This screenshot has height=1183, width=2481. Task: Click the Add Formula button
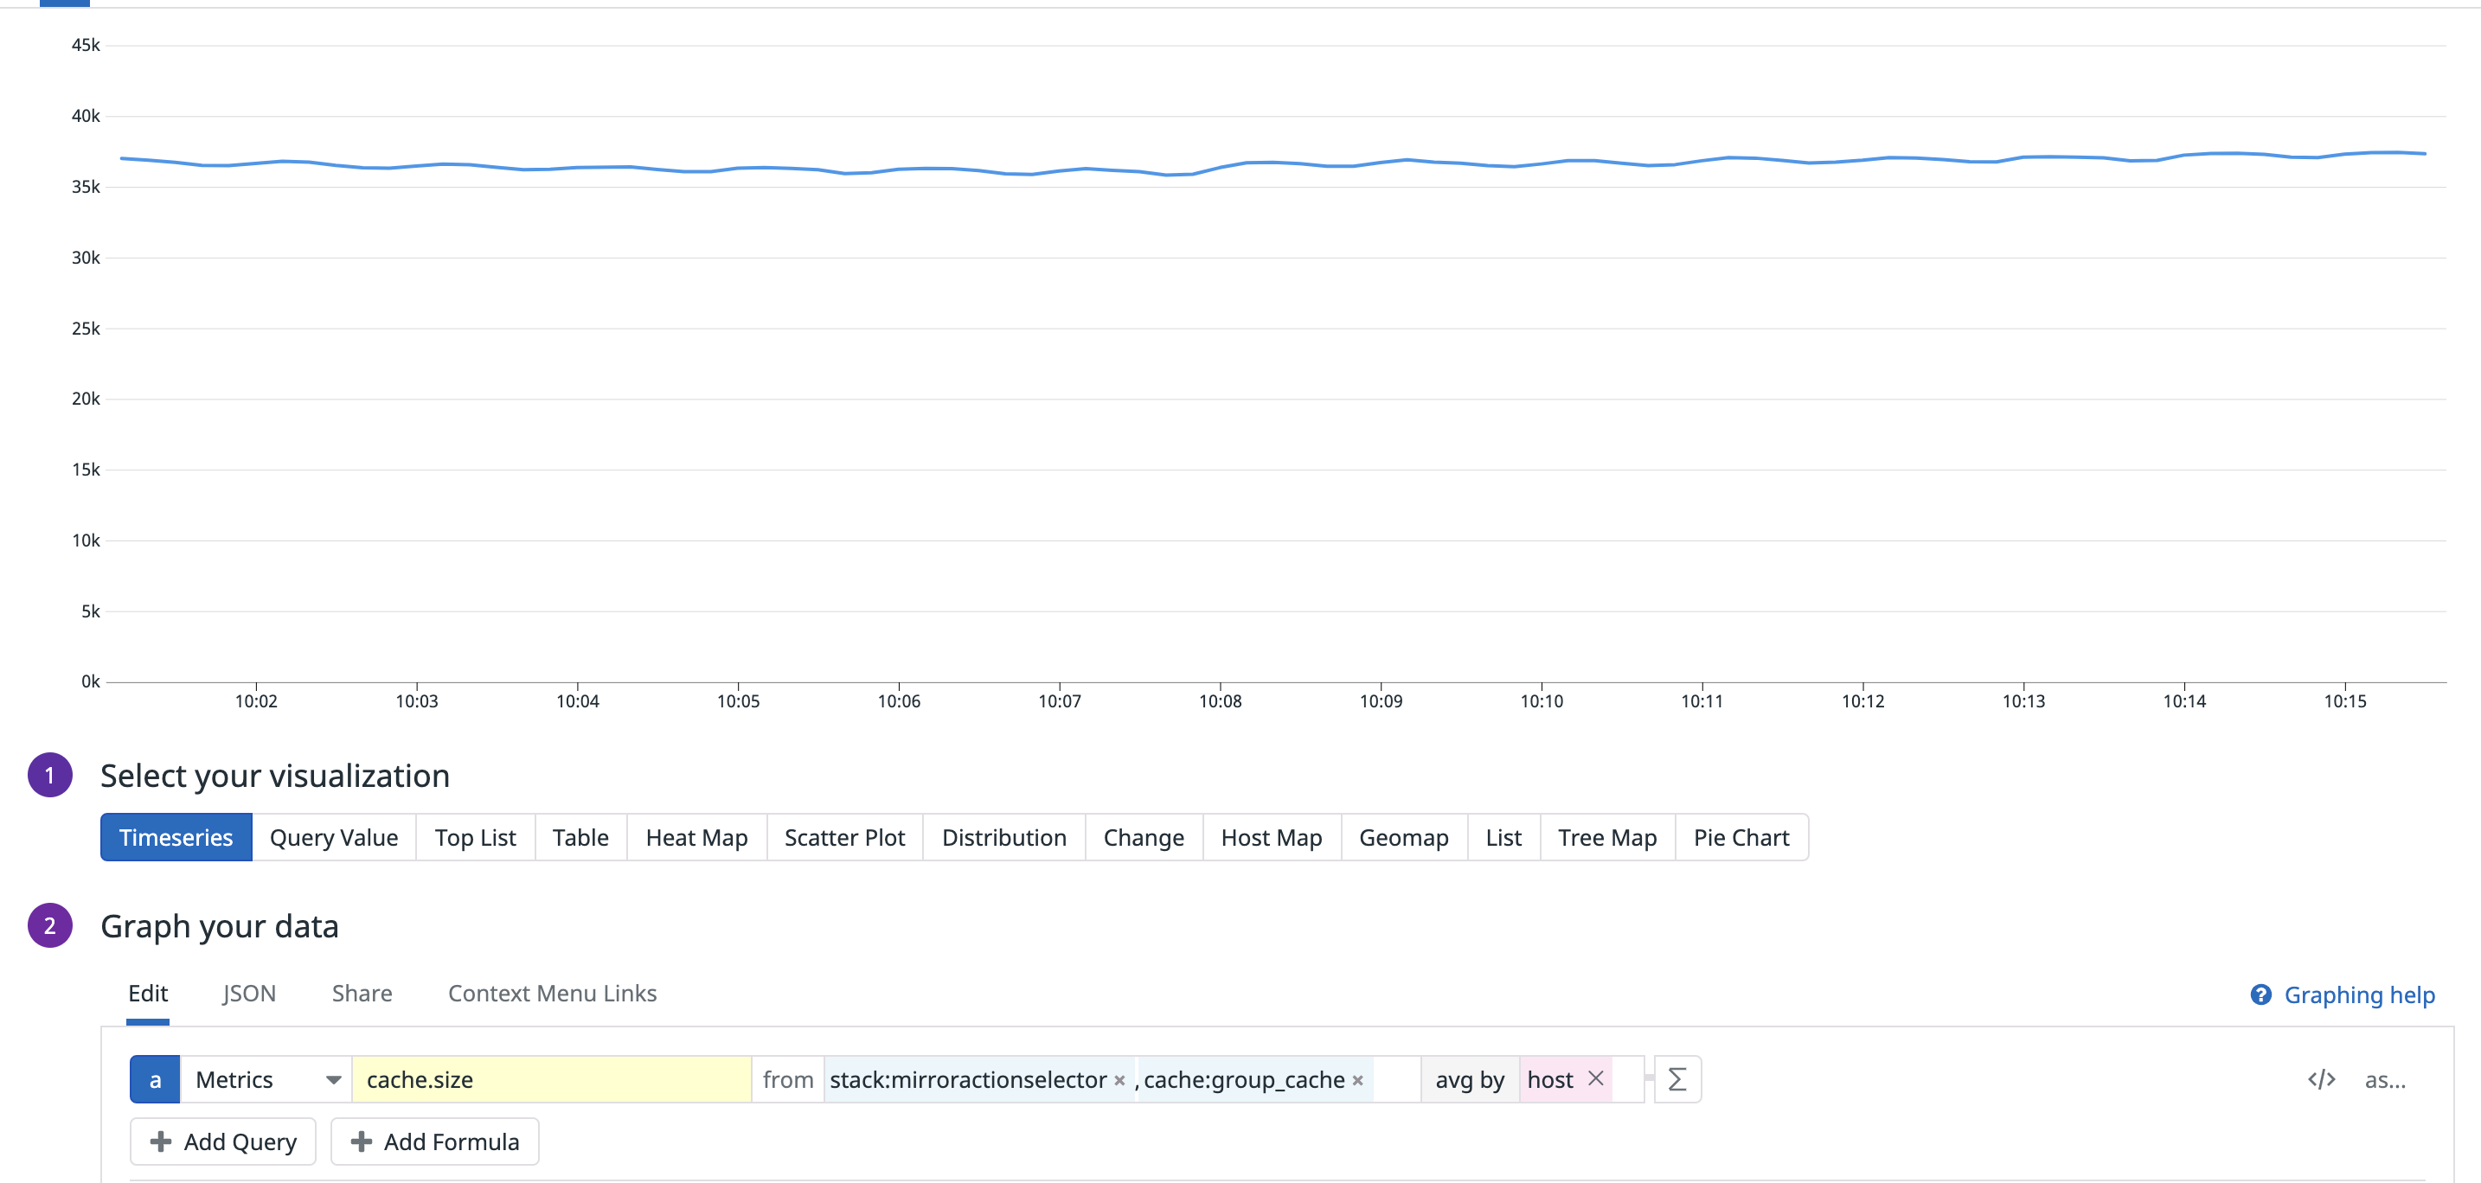[434, 1141]
